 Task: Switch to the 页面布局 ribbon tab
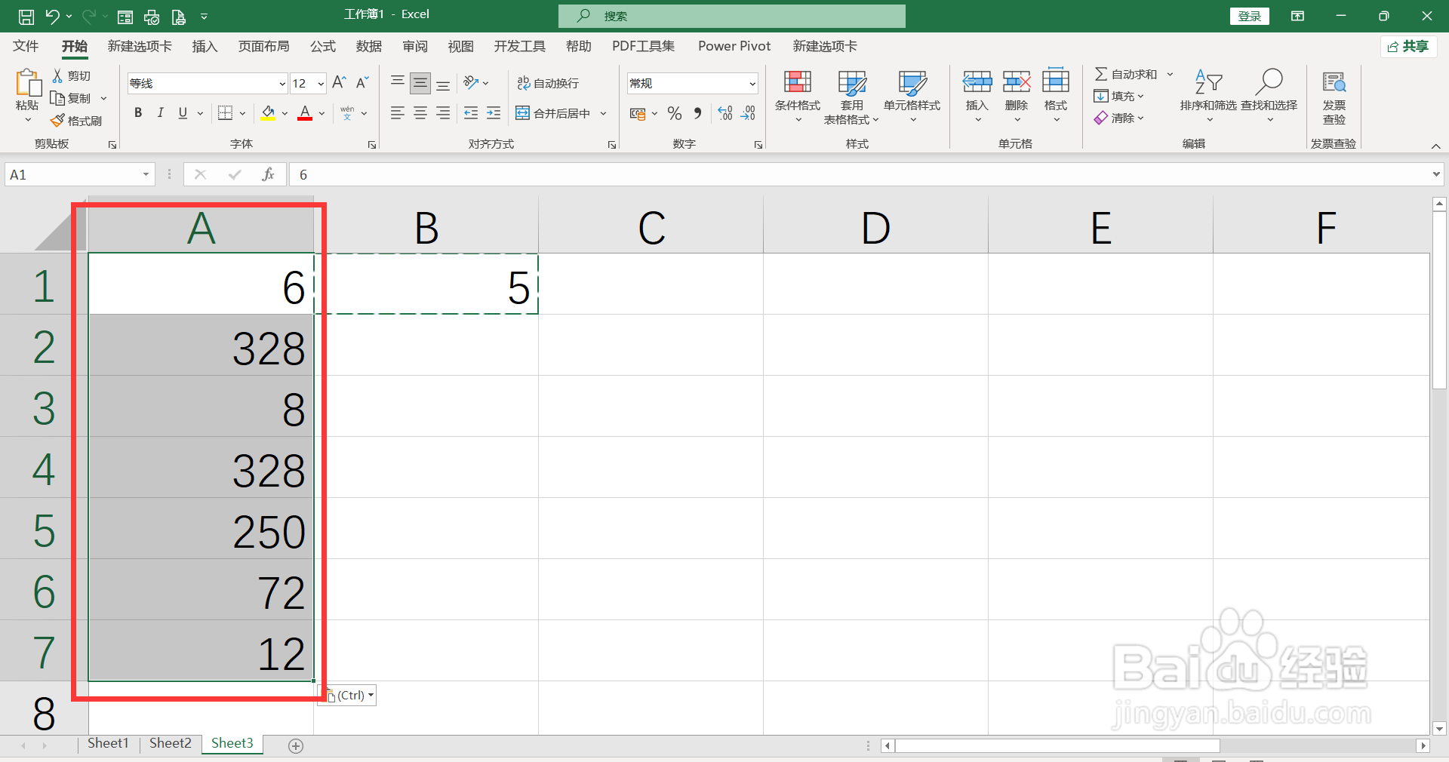(x=264, y=46)
